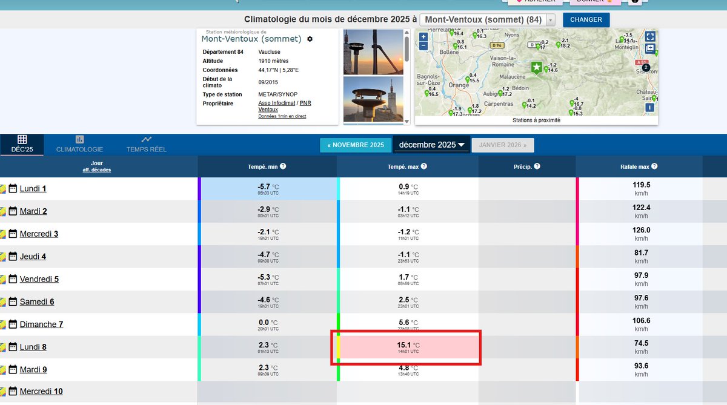Image resolution: width=727 pixels, height=405 pixels.
Task: Open the décembre 2025 month dropdown
Action: [431, 145]
